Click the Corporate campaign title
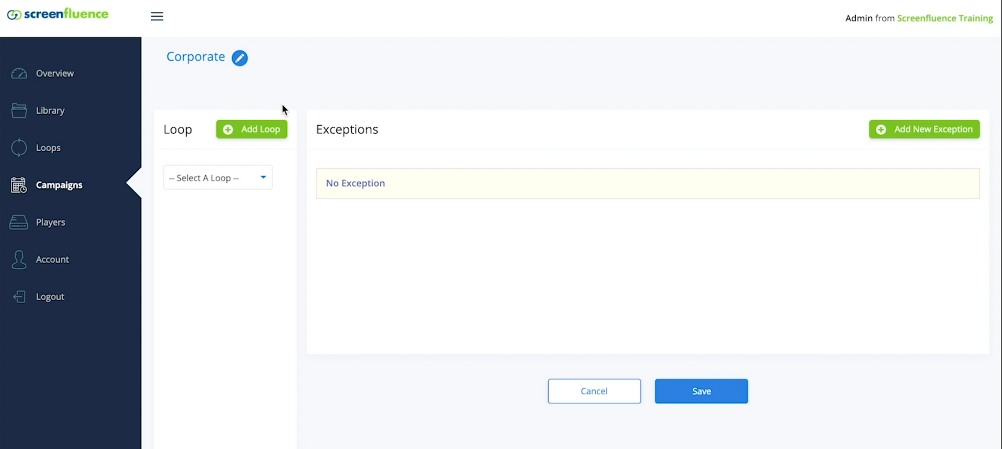Viewport: 1002px width, 449px height. click(x=195, y=57)
